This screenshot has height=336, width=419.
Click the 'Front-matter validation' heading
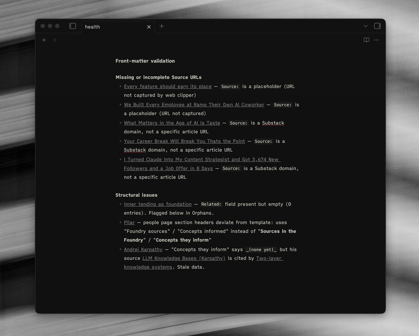tap(145, 61)
